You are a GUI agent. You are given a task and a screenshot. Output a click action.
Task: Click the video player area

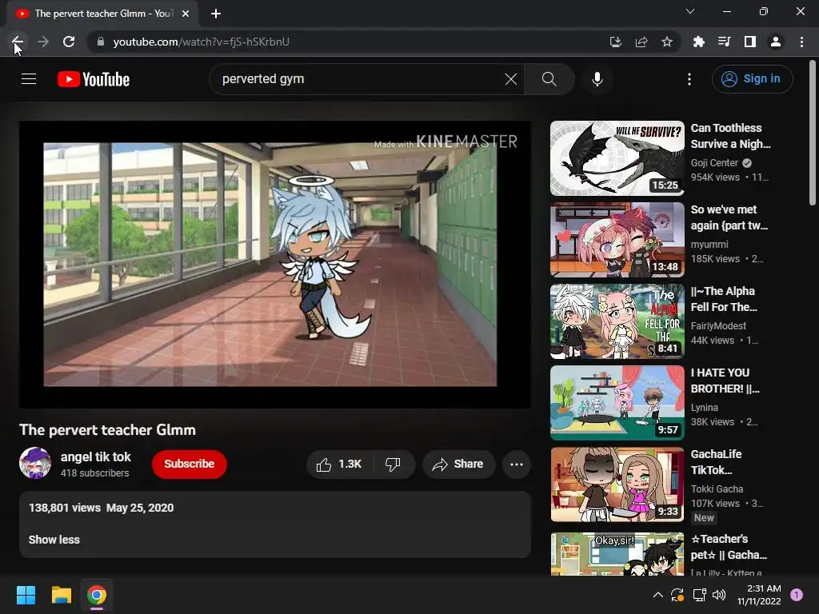(x=275, y=264)
